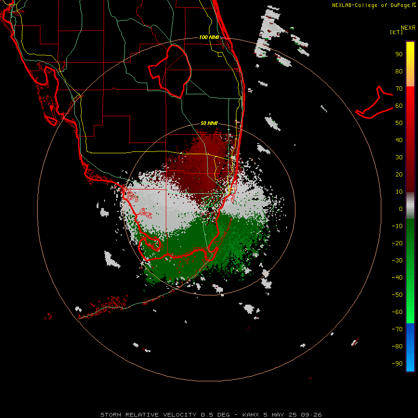
Task: Click the 0 value on velocity scale
Action: point(401,209)
